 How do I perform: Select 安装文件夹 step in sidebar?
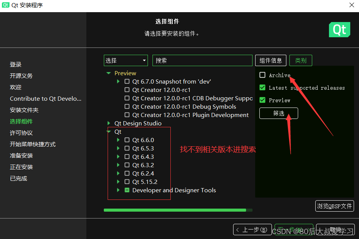[24, 110]
